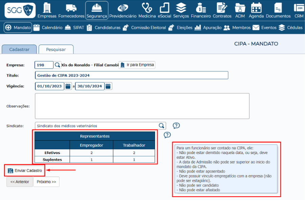305x203 pixels.
Task: Select the Medicina stethoscope icon
Action: click(147, 8)
